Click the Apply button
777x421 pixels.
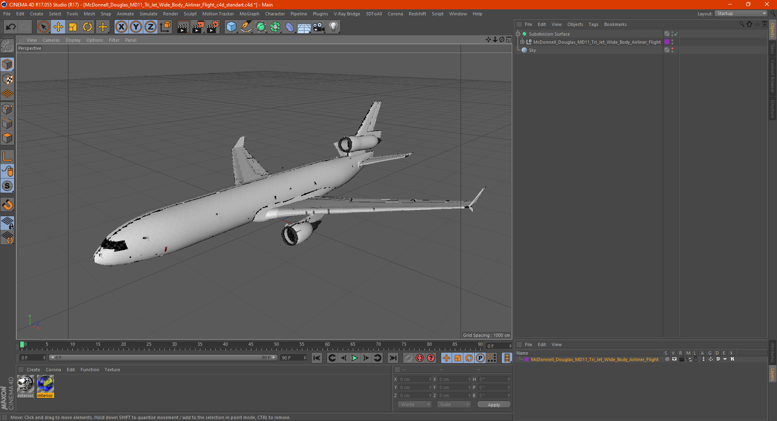pos(494,405)
